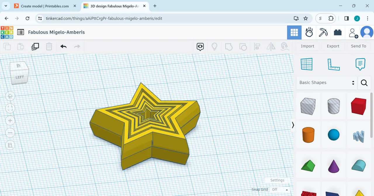Select the Ruler helper tool

pyautogui.click(x=334, y=64)
